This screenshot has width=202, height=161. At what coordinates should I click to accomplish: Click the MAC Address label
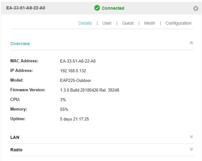24,61
